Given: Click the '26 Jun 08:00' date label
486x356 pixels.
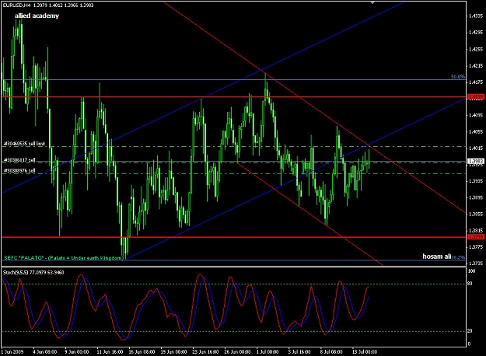Looking at the screenshot, I should click(x=237, y=351).
